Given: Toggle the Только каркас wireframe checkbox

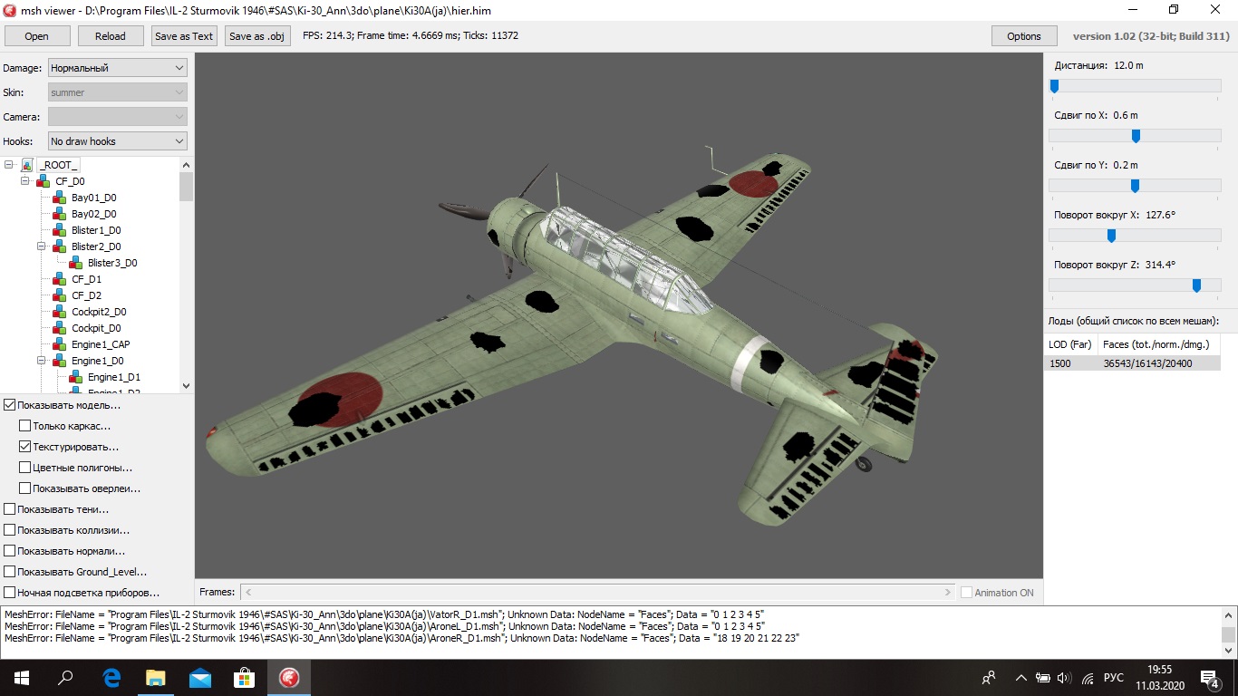Looking at the screenshot, I should pos(25,426).
